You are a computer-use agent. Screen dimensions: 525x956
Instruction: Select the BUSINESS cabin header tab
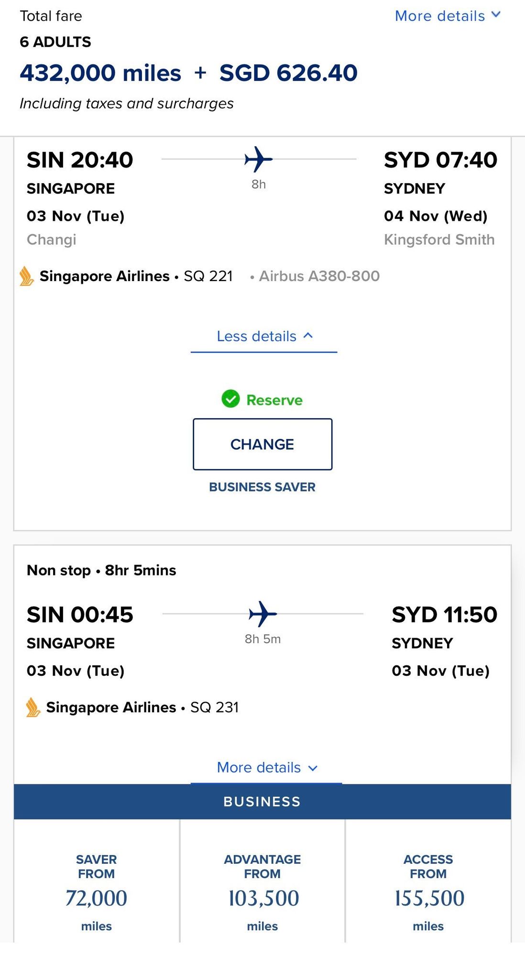pos(262,802)
